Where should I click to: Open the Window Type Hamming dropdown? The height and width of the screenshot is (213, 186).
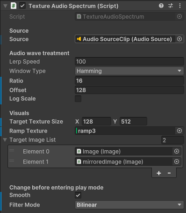point(129,71)
